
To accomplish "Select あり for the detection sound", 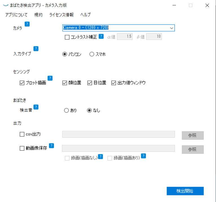I will pos(66,110).
